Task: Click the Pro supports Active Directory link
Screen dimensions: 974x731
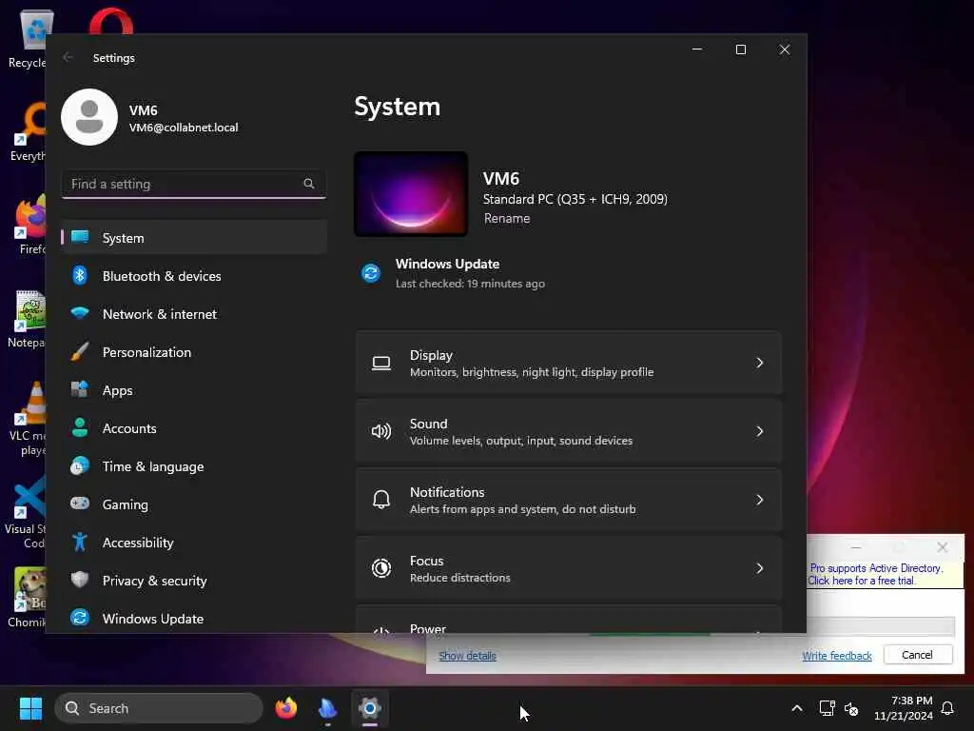Action: [x=875, y=574]
